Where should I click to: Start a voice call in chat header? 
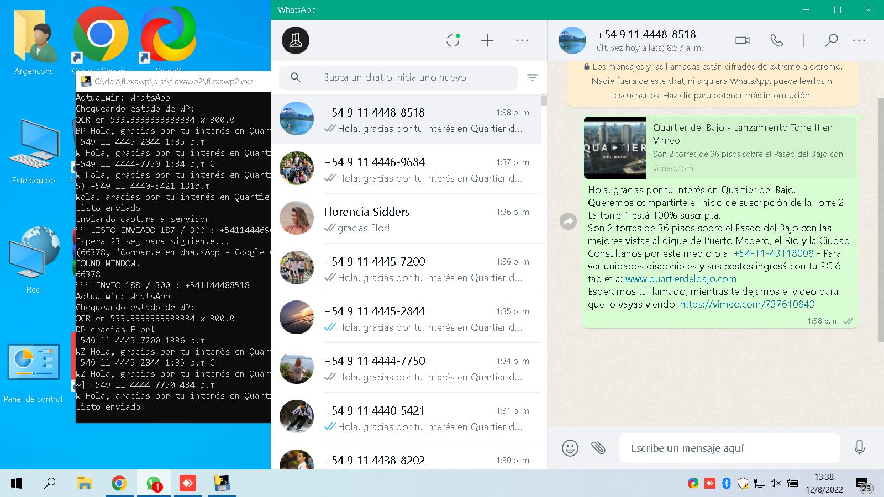(776, 40)
